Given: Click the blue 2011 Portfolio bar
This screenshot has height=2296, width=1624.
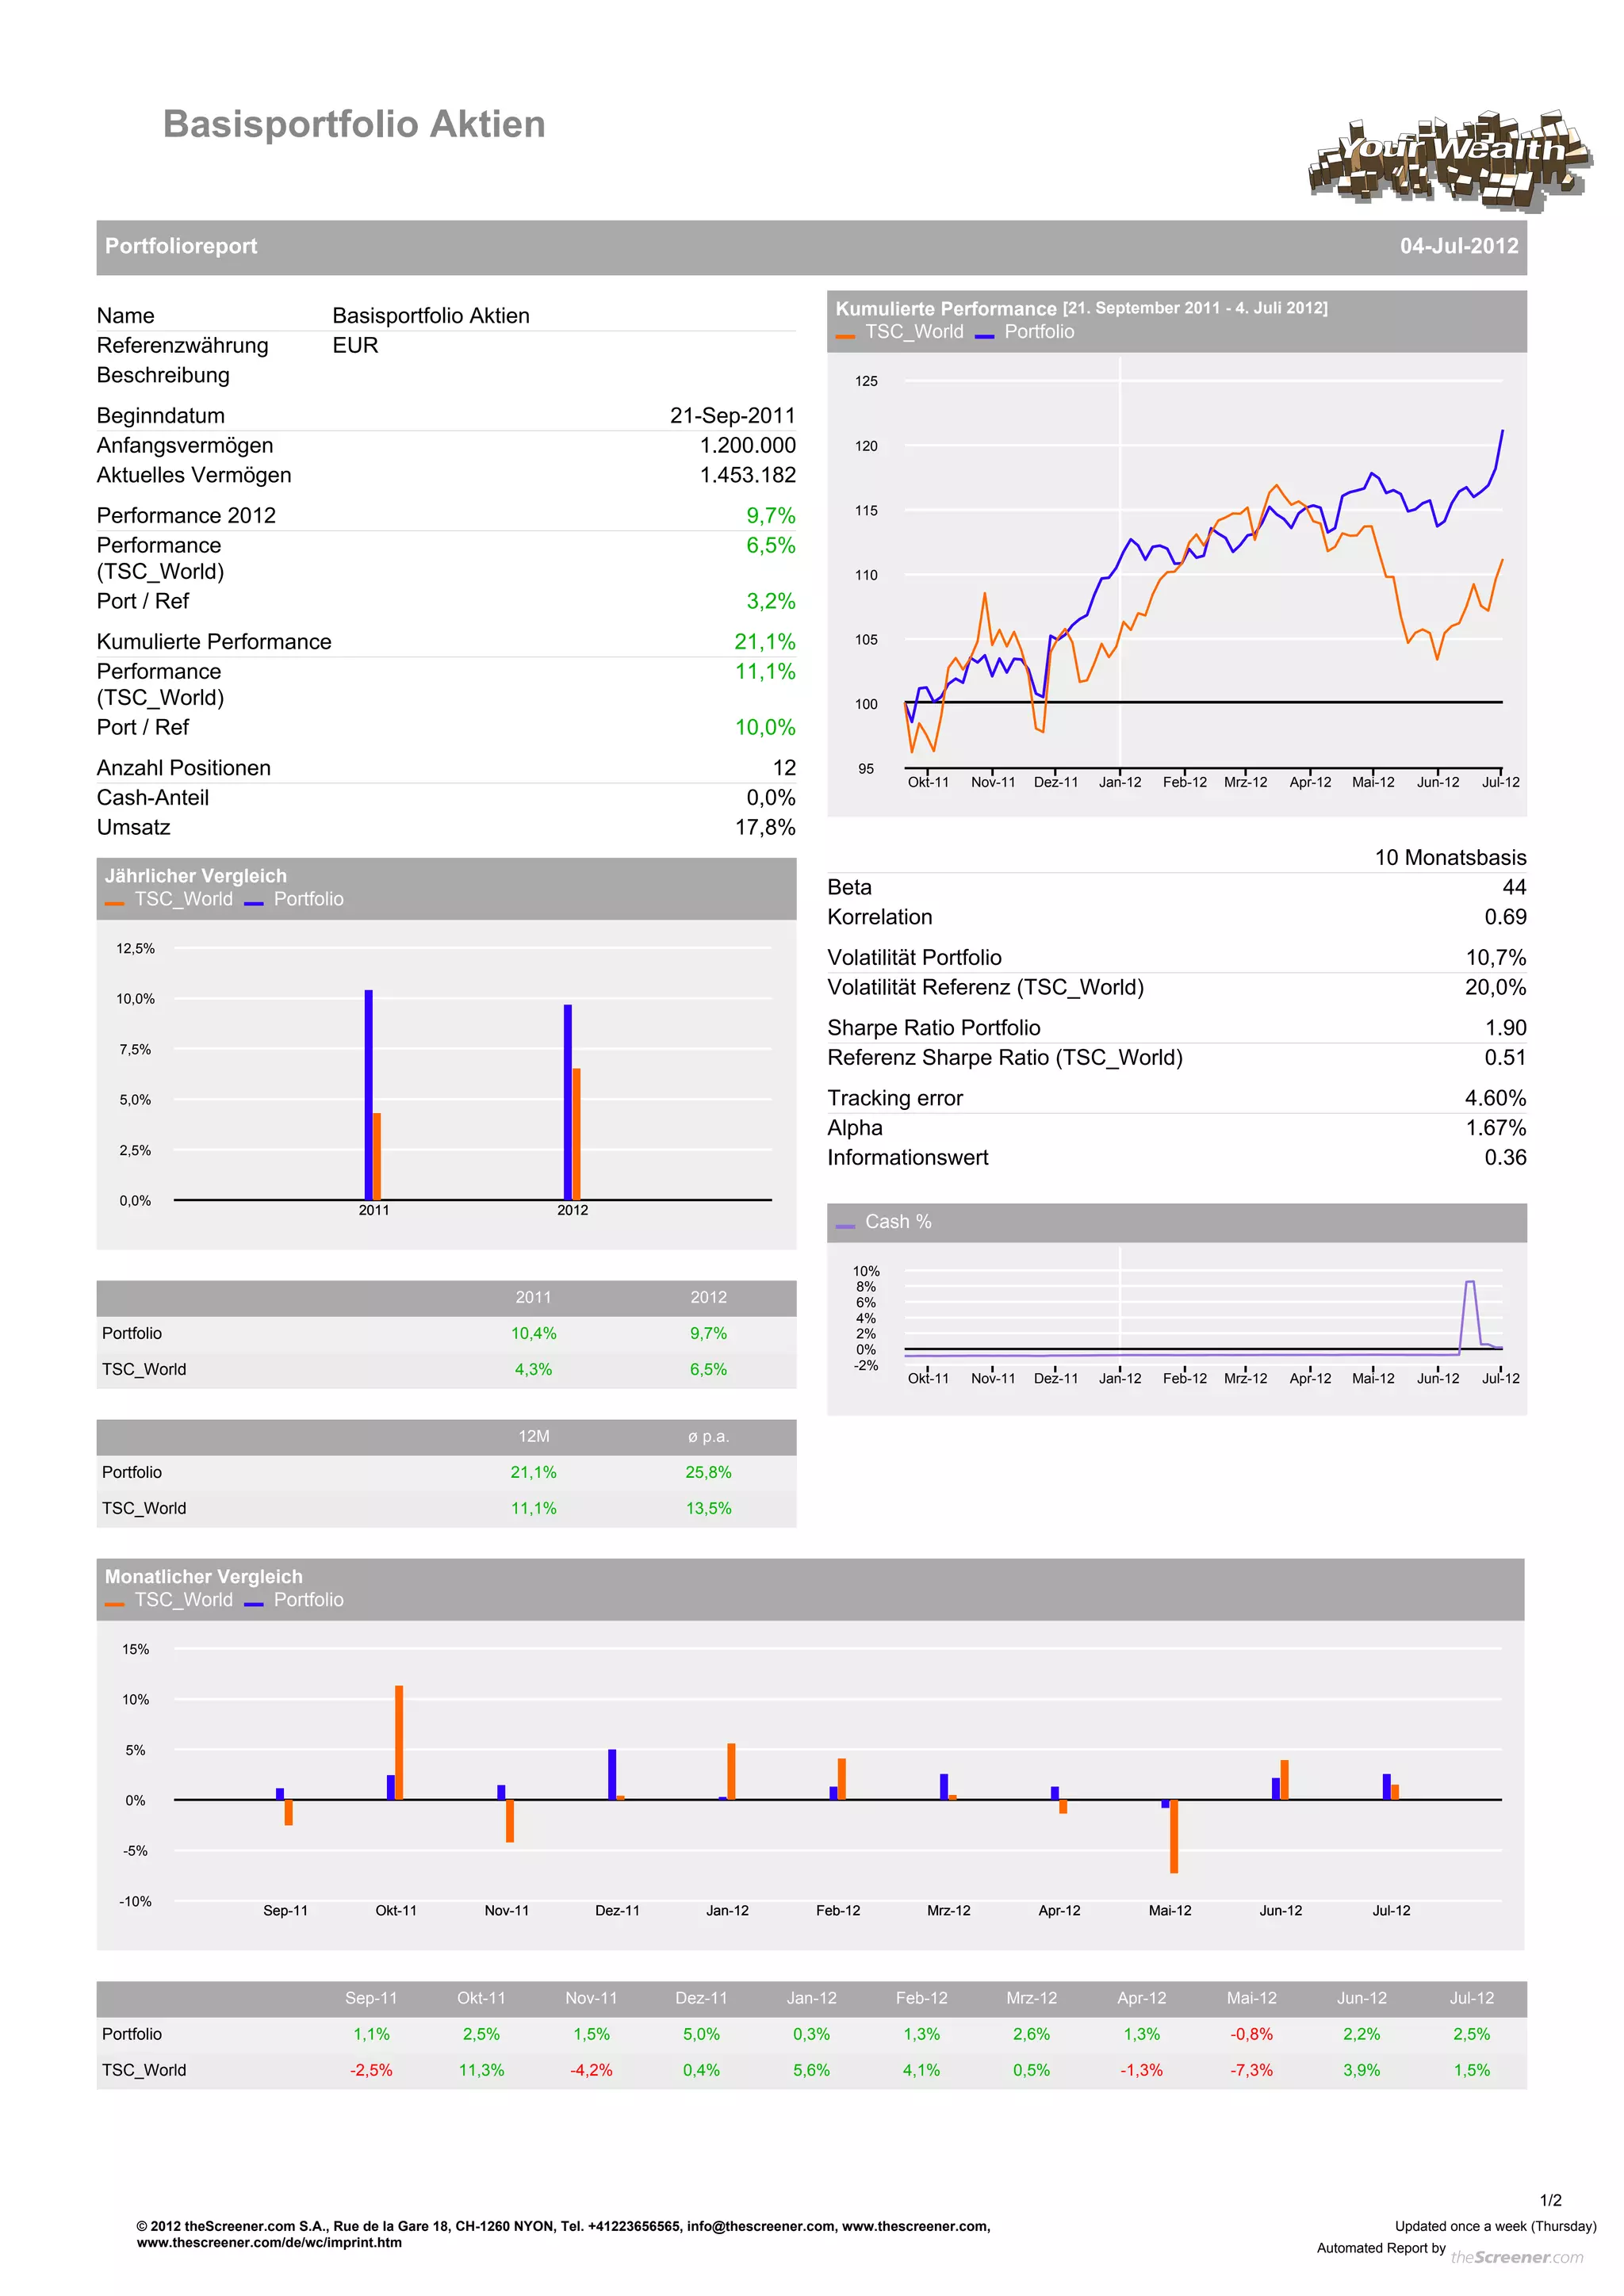Looking at the screenshot, I should pyautogui.click(x=368, y=1094).
